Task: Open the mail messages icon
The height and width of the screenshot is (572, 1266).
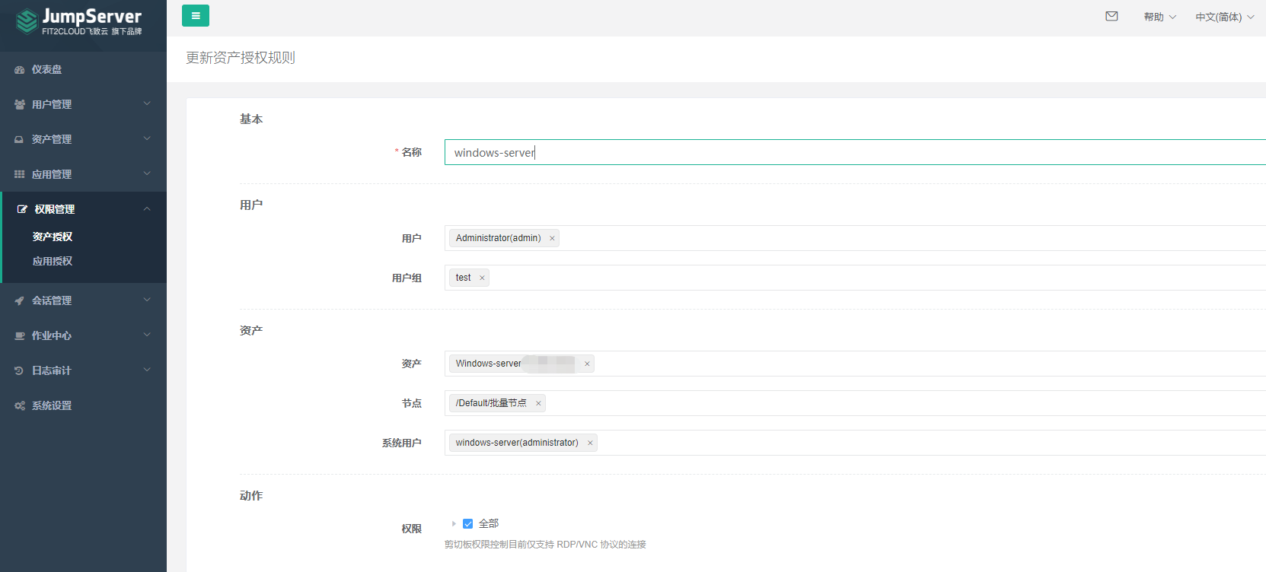Action: (x=1111, y=16)
